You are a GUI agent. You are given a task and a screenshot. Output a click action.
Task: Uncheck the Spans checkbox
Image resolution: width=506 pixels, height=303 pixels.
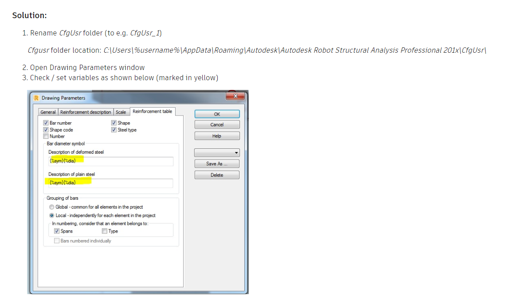[56, 231]
